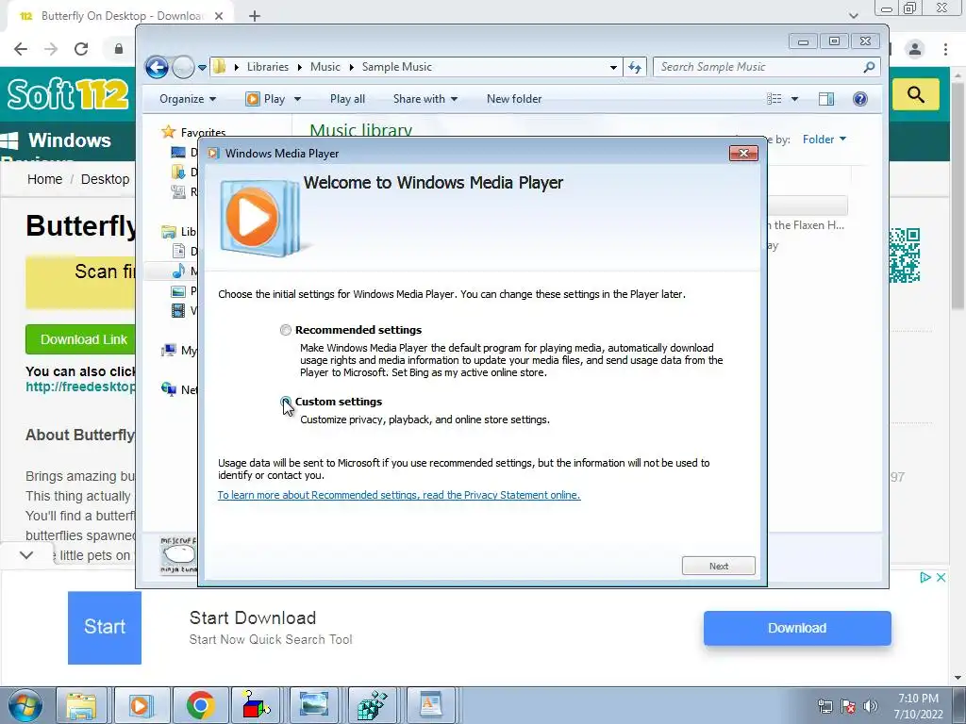Open the Explorer recent locations dropdown arrow
This screenshot has width=966, height=724.
point(202,67)
